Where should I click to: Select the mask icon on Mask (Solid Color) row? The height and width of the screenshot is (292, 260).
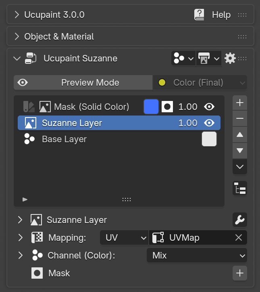click(x=167, y=107)
